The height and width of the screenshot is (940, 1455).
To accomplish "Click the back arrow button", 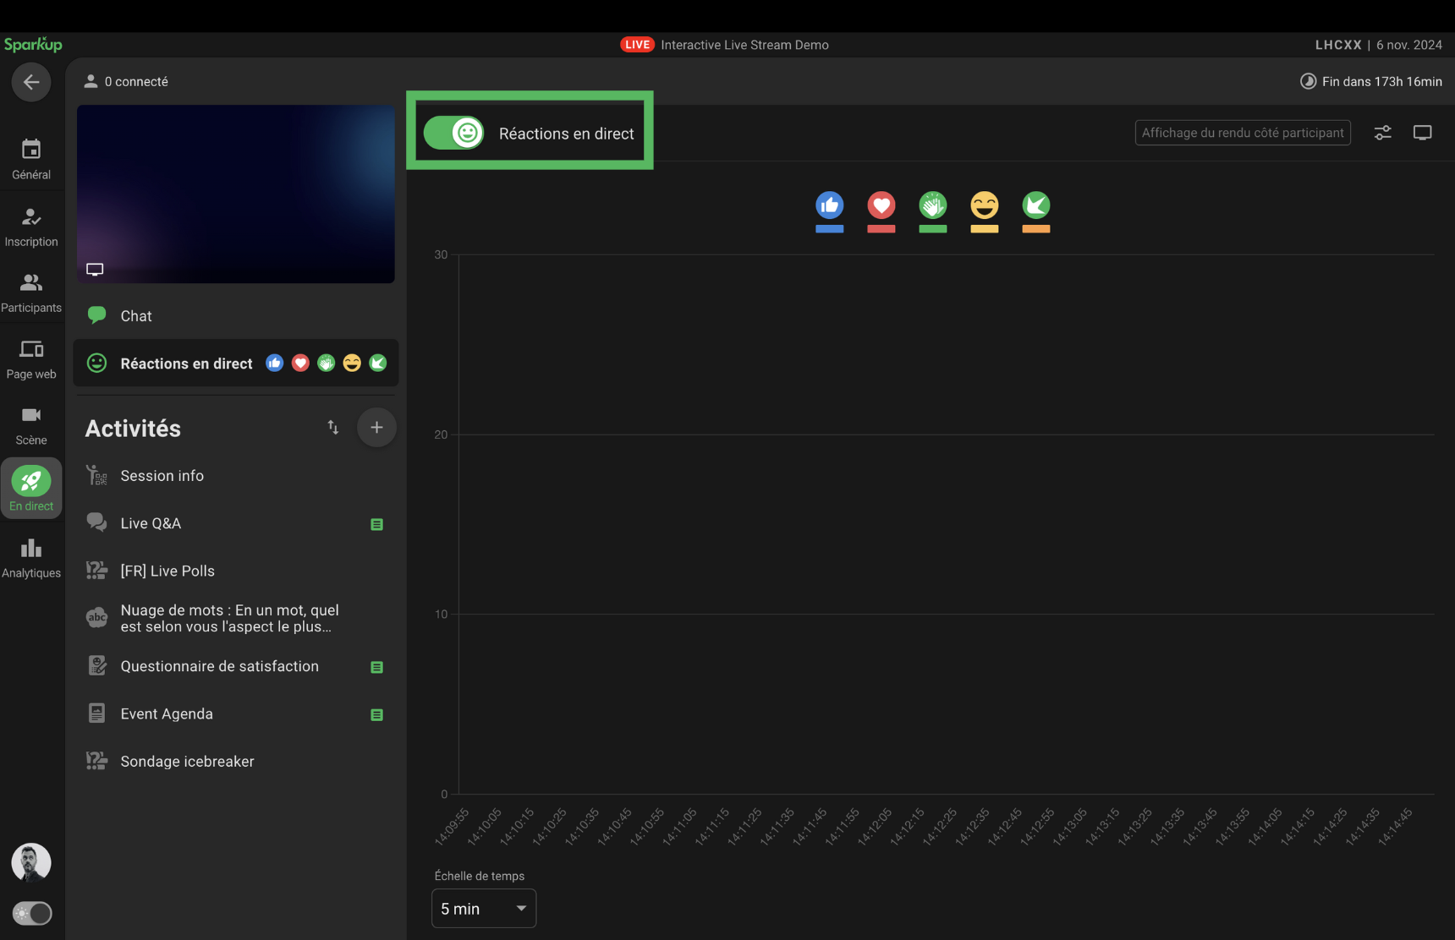I will coord(31,82).
